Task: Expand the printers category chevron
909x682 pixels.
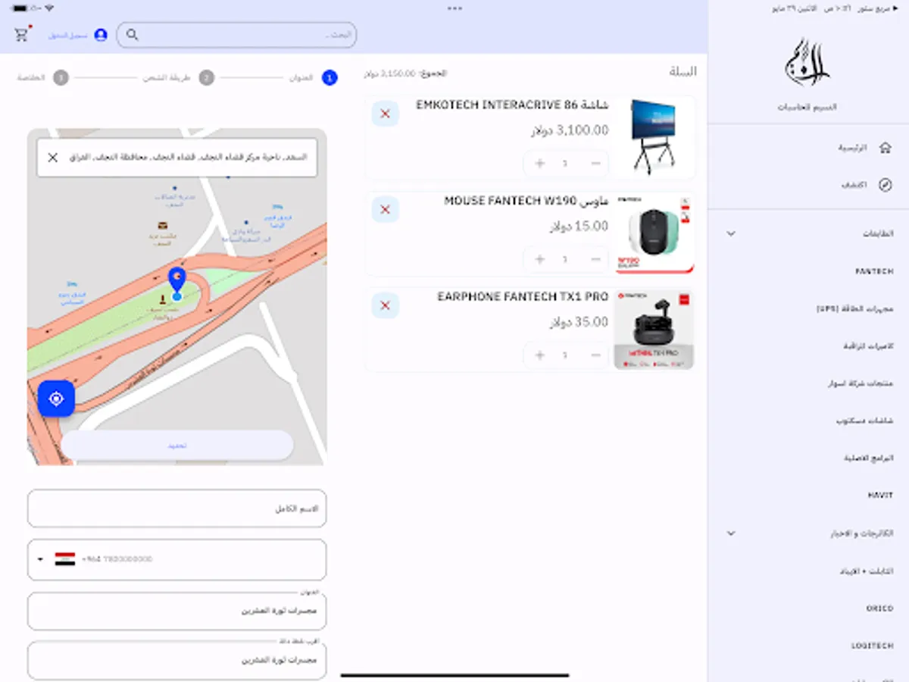Action: 731,233
